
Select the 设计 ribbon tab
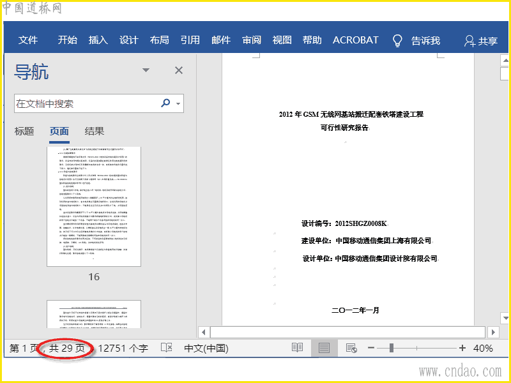click(x=129, y=40)
